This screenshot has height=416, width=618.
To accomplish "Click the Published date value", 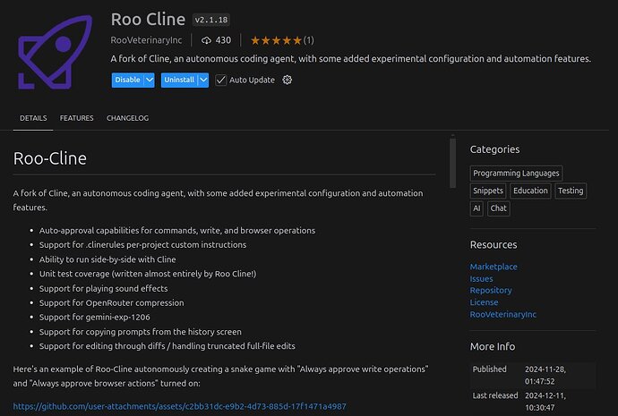I will click(x=545, y=376).
